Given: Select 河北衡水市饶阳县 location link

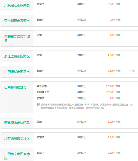Looking at the screenshot, I should pyautogui.click(x=17, y=123).
